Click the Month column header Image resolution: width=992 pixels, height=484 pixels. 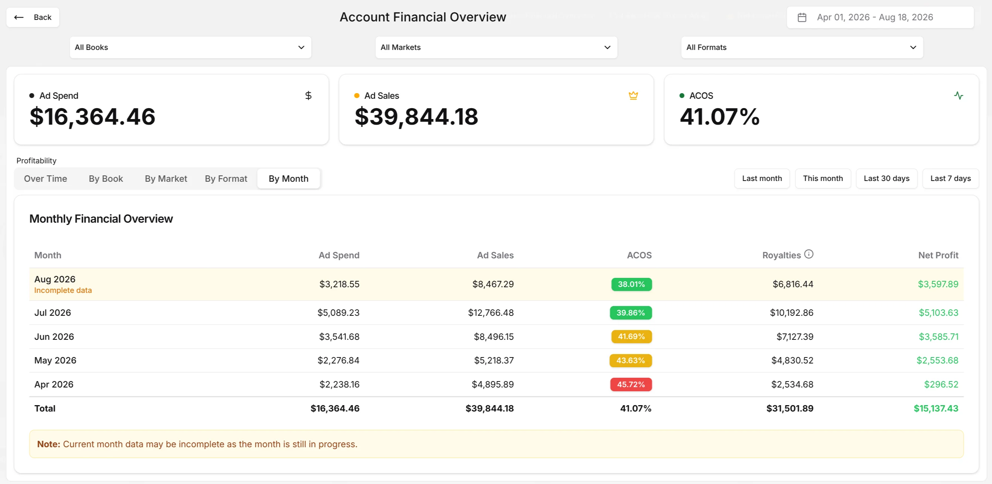tap(48, 255)
